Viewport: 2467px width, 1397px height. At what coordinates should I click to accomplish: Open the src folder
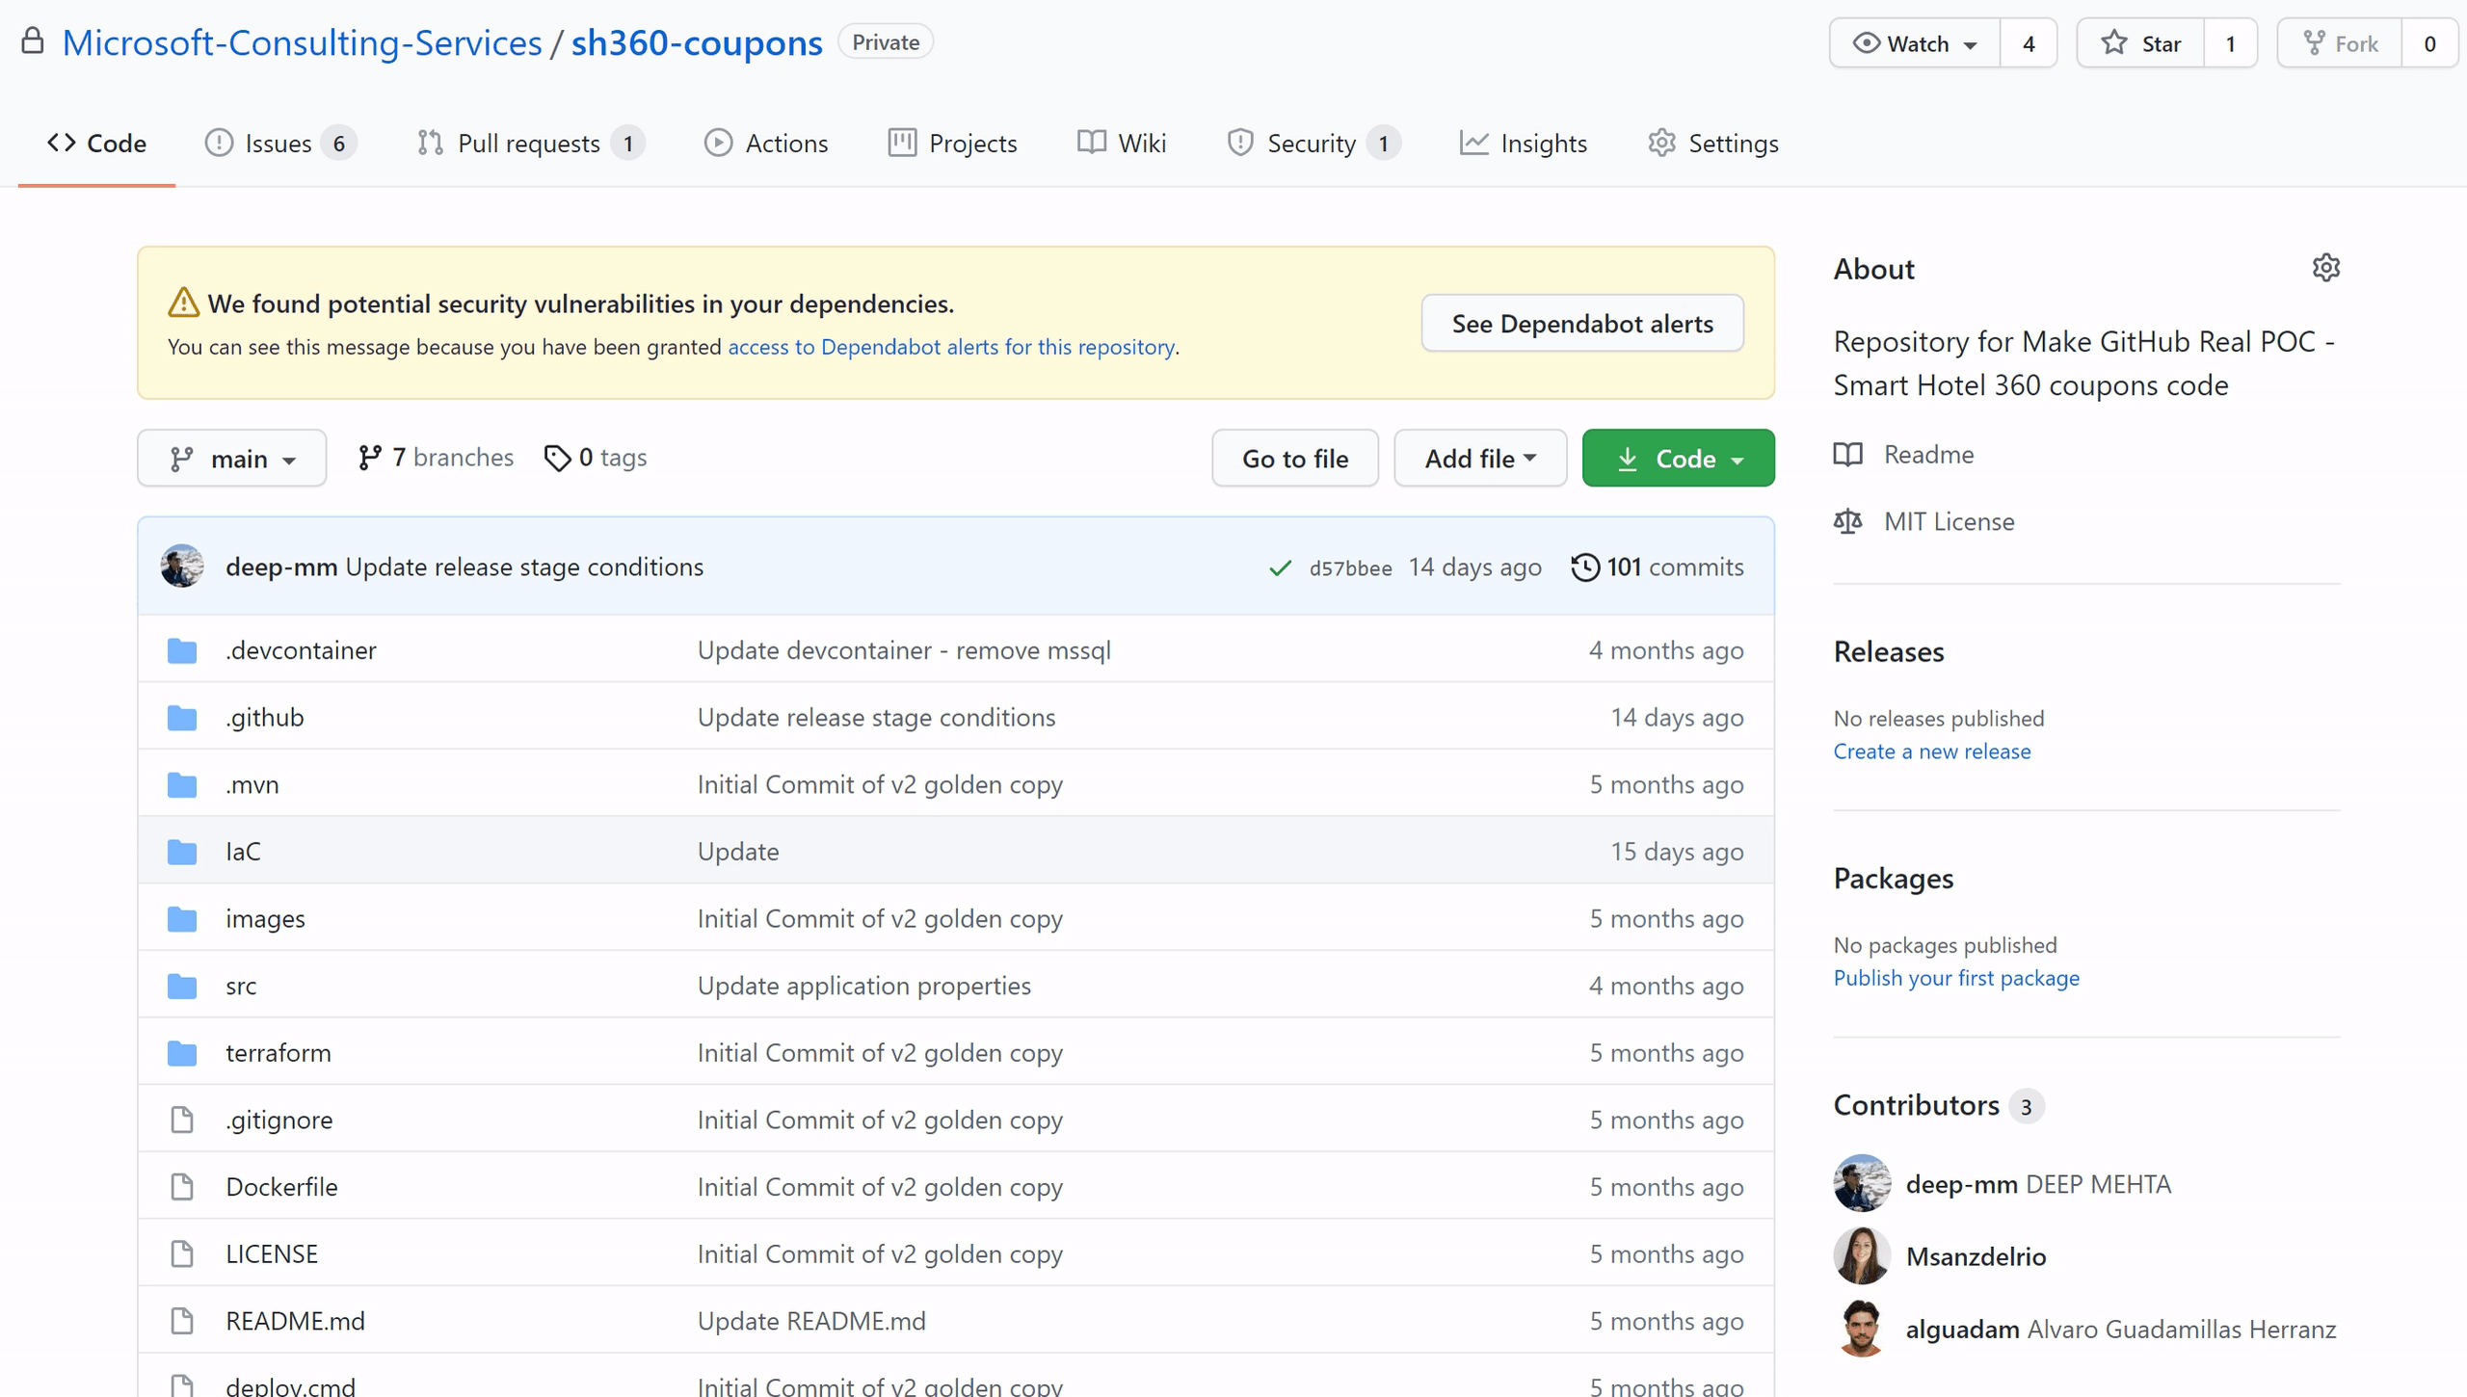(x=241, y=986)
